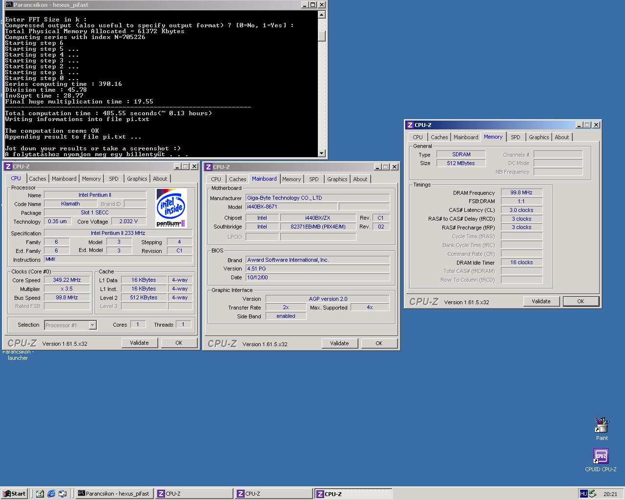Activate the second CPU-Z taskbar button
This screenshot has height=500, width=625.
[274, 494]
